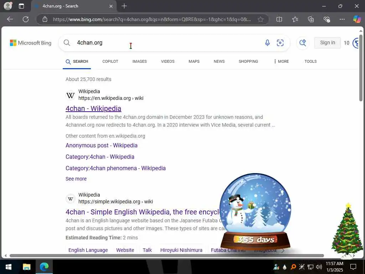Screen dimensions: 365x274
Task: Open Category:4chan phenomena - Wikipedia link
Action: click(116, 168)
